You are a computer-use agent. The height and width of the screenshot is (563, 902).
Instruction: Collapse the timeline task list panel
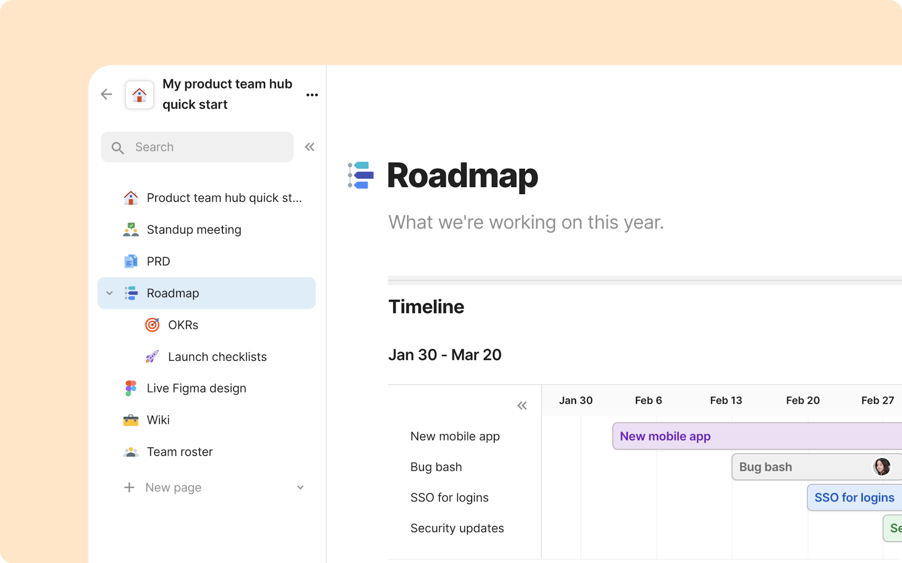click(522, 405)
